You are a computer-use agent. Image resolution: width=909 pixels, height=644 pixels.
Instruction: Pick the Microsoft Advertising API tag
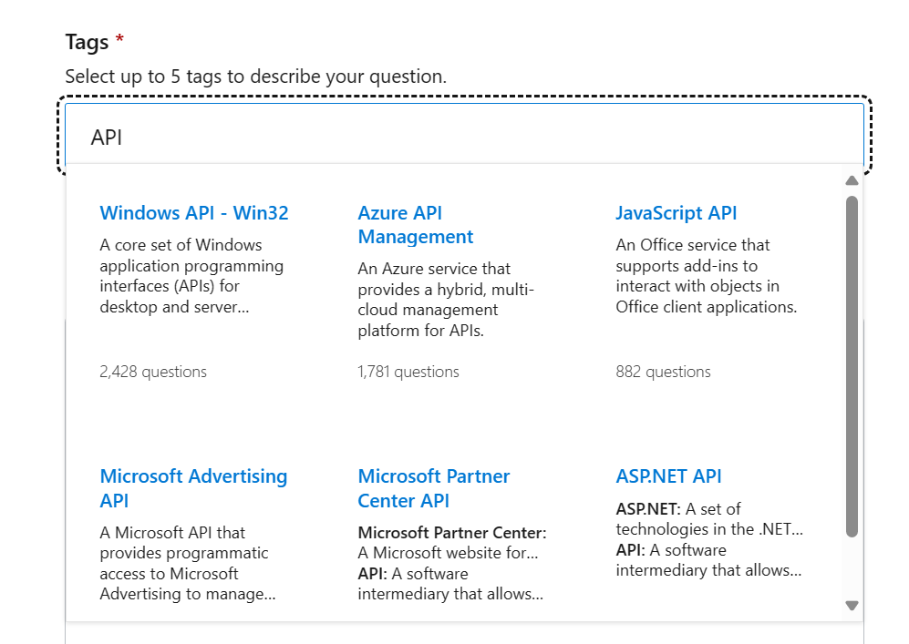click(193, 488)
